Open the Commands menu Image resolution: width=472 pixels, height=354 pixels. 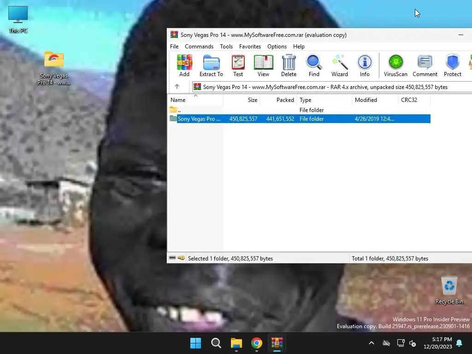click(x=199, y=47)
